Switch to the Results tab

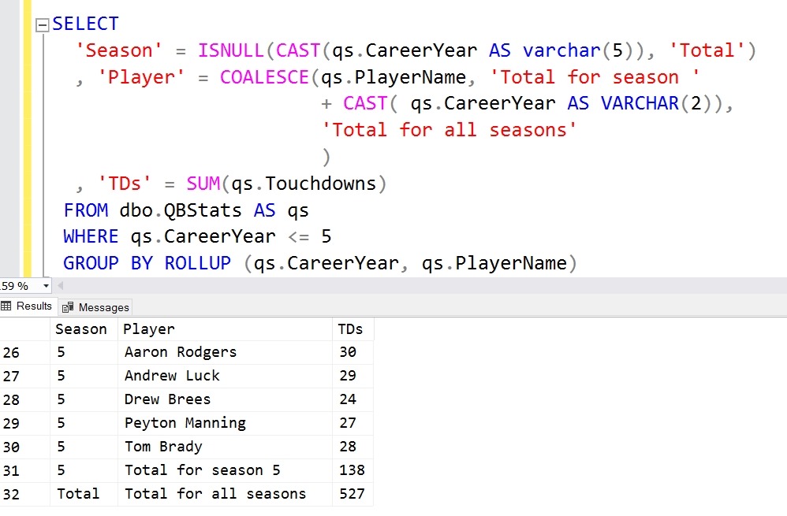pos(28,306)
